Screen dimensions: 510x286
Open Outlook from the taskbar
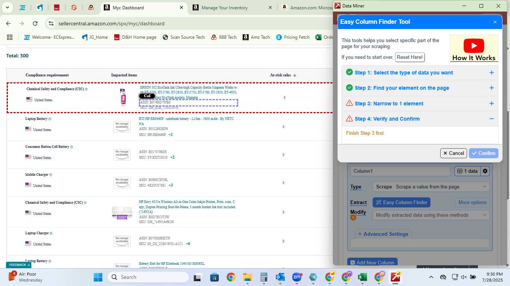[x=280, y=277]
